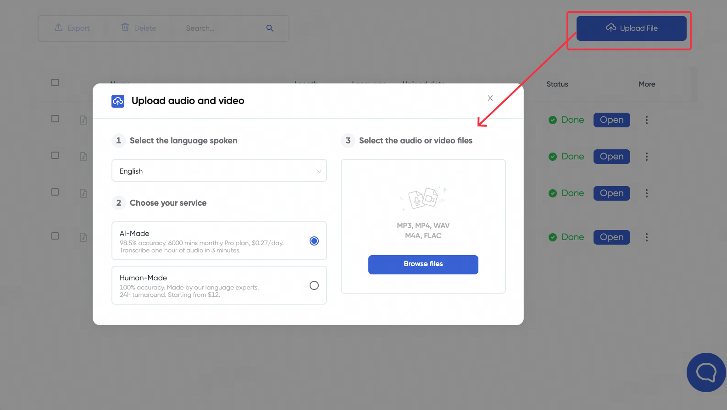Click 'Select the audio or video files' heading
727x410 pixels.
pyautogui.click(x=416, y=141)
